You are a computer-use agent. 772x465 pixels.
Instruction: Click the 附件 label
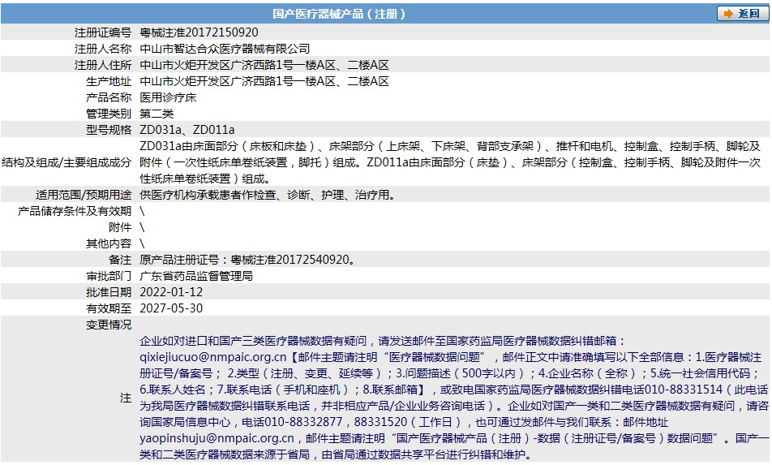click(x=120, y=227)
